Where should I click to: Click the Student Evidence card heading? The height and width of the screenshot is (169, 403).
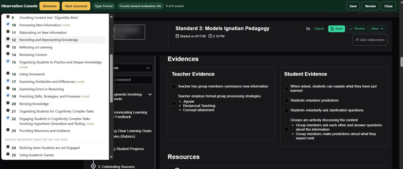click(x=306, y=74)
